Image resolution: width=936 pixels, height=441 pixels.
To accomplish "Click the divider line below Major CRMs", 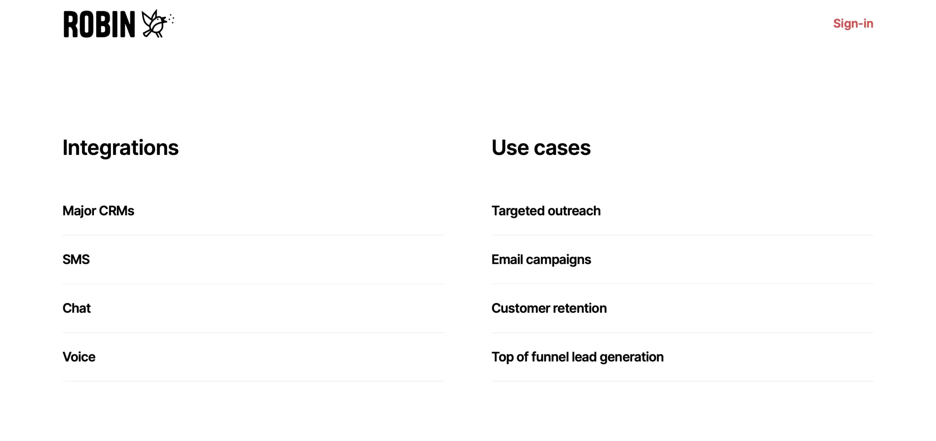I will 253,235.
